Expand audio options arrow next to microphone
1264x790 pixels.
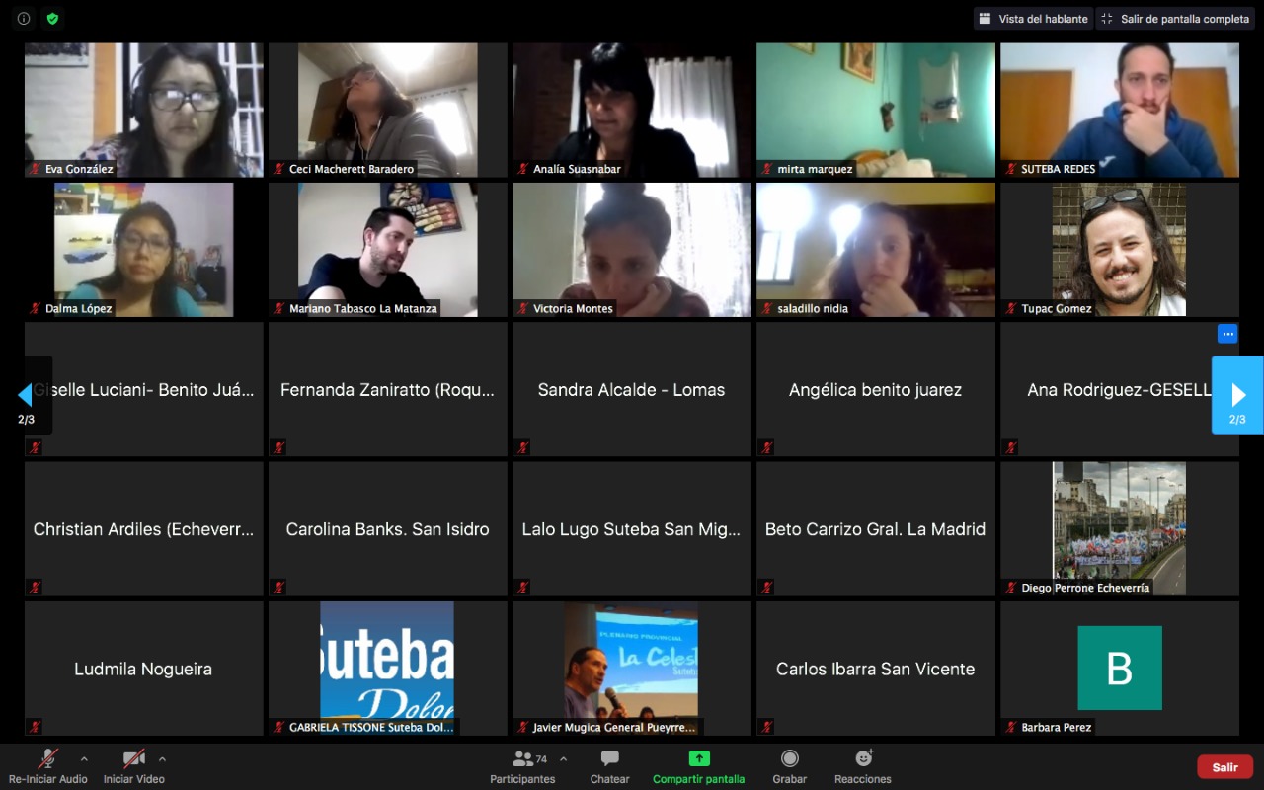tap(84, 759)
